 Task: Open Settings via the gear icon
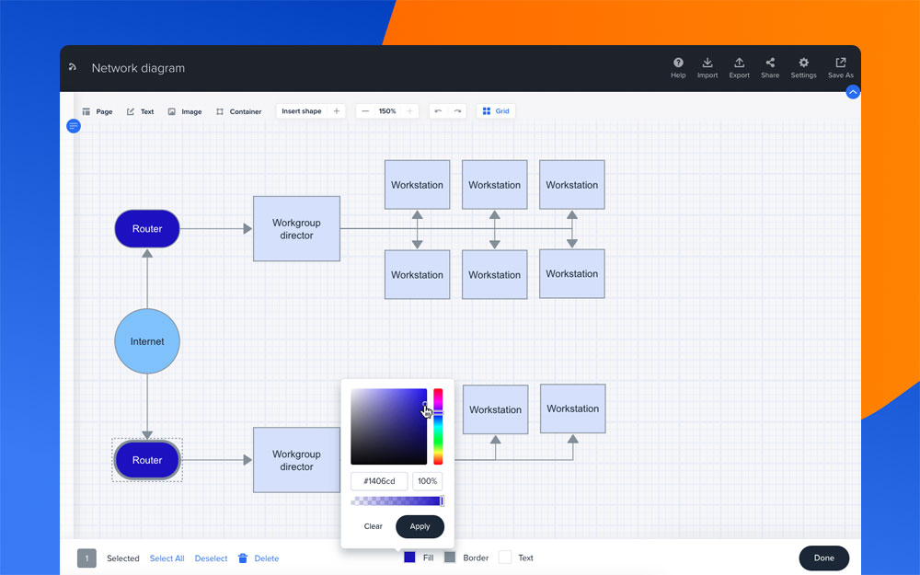(x=803, y=63)
